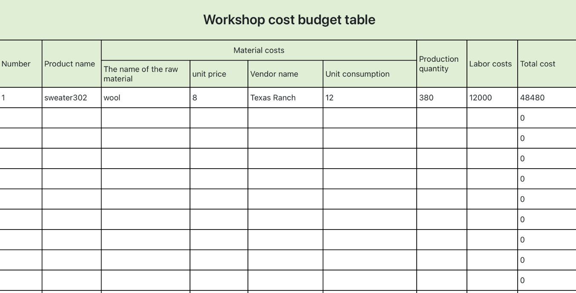Viewport: 576px width, 293px height.
Task: Select the cell containing 'sweater302'
Action: 72,98
